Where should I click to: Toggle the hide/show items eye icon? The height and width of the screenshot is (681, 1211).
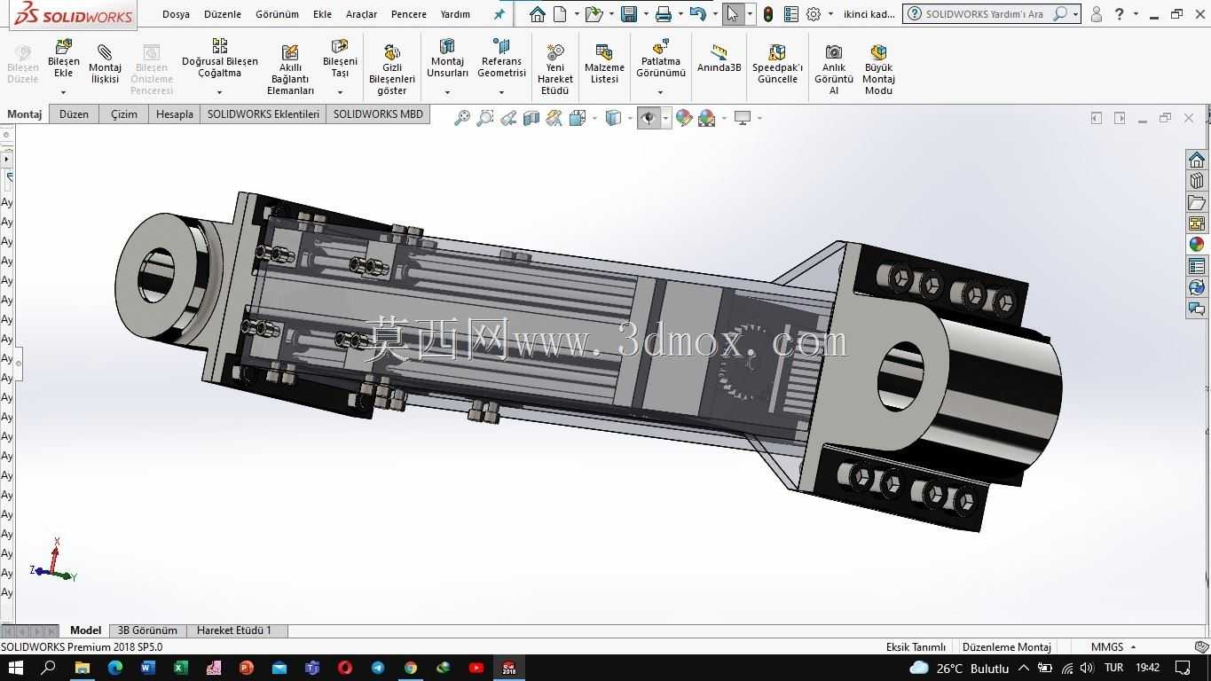click(x=649, y=118)
